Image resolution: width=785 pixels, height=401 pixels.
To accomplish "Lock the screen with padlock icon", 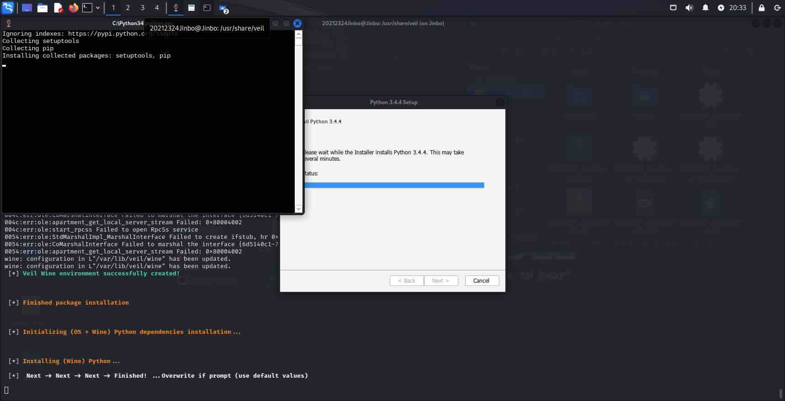I will pos(762,8).
